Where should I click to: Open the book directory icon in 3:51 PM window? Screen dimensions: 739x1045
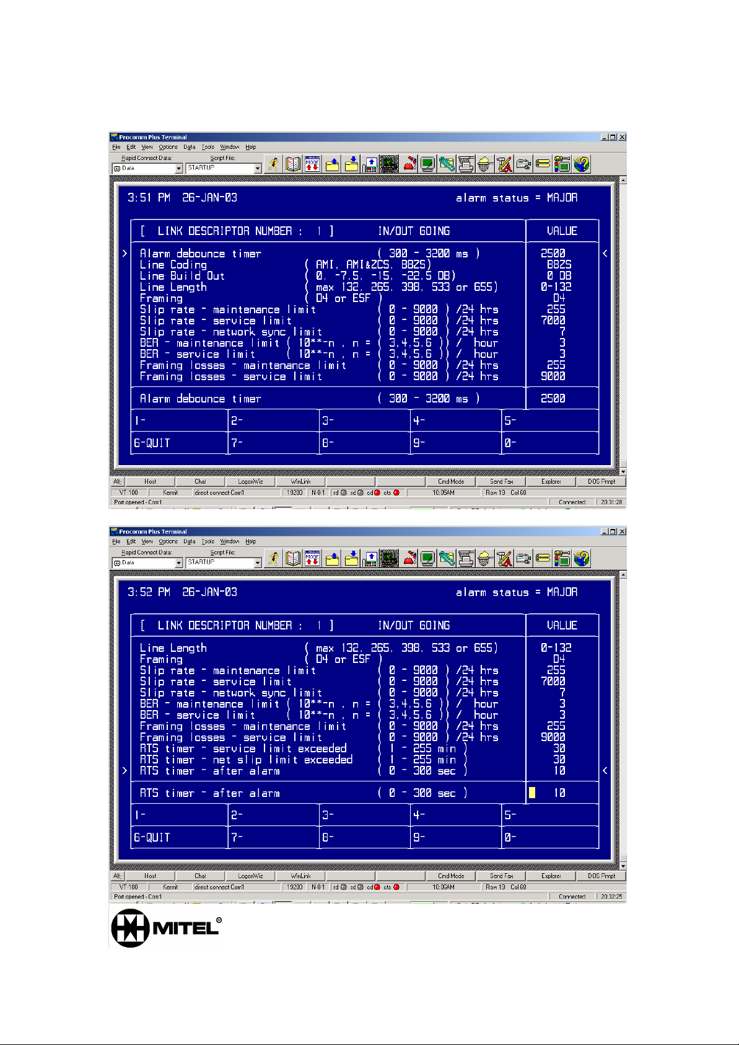(x=293, y=164)
